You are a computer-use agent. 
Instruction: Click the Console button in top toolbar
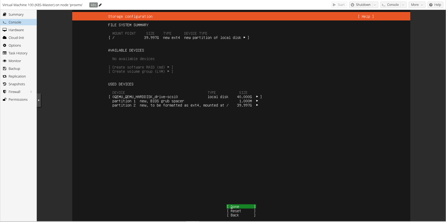(391, 5)
